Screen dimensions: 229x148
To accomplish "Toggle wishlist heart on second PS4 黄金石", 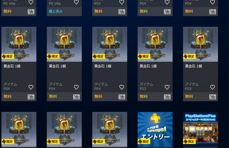I will pyautogui.click(x=76, y=87).
